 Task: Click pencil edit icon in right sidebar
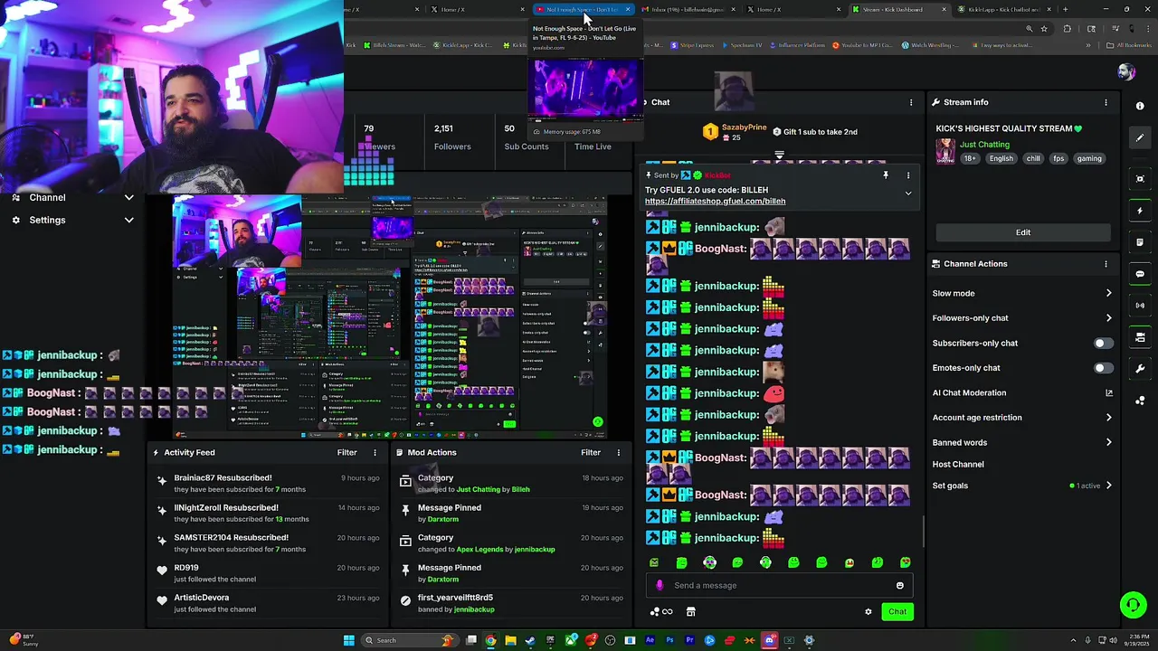click(1140, 137)
